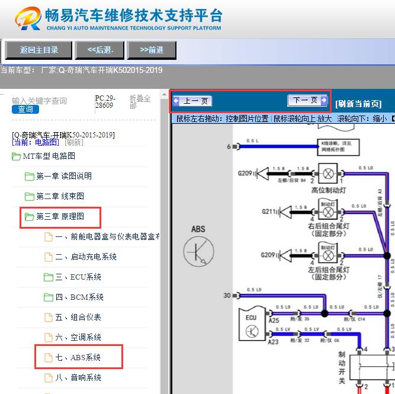
Task: Open previous page with 上一页
Action: pos(192,101)
